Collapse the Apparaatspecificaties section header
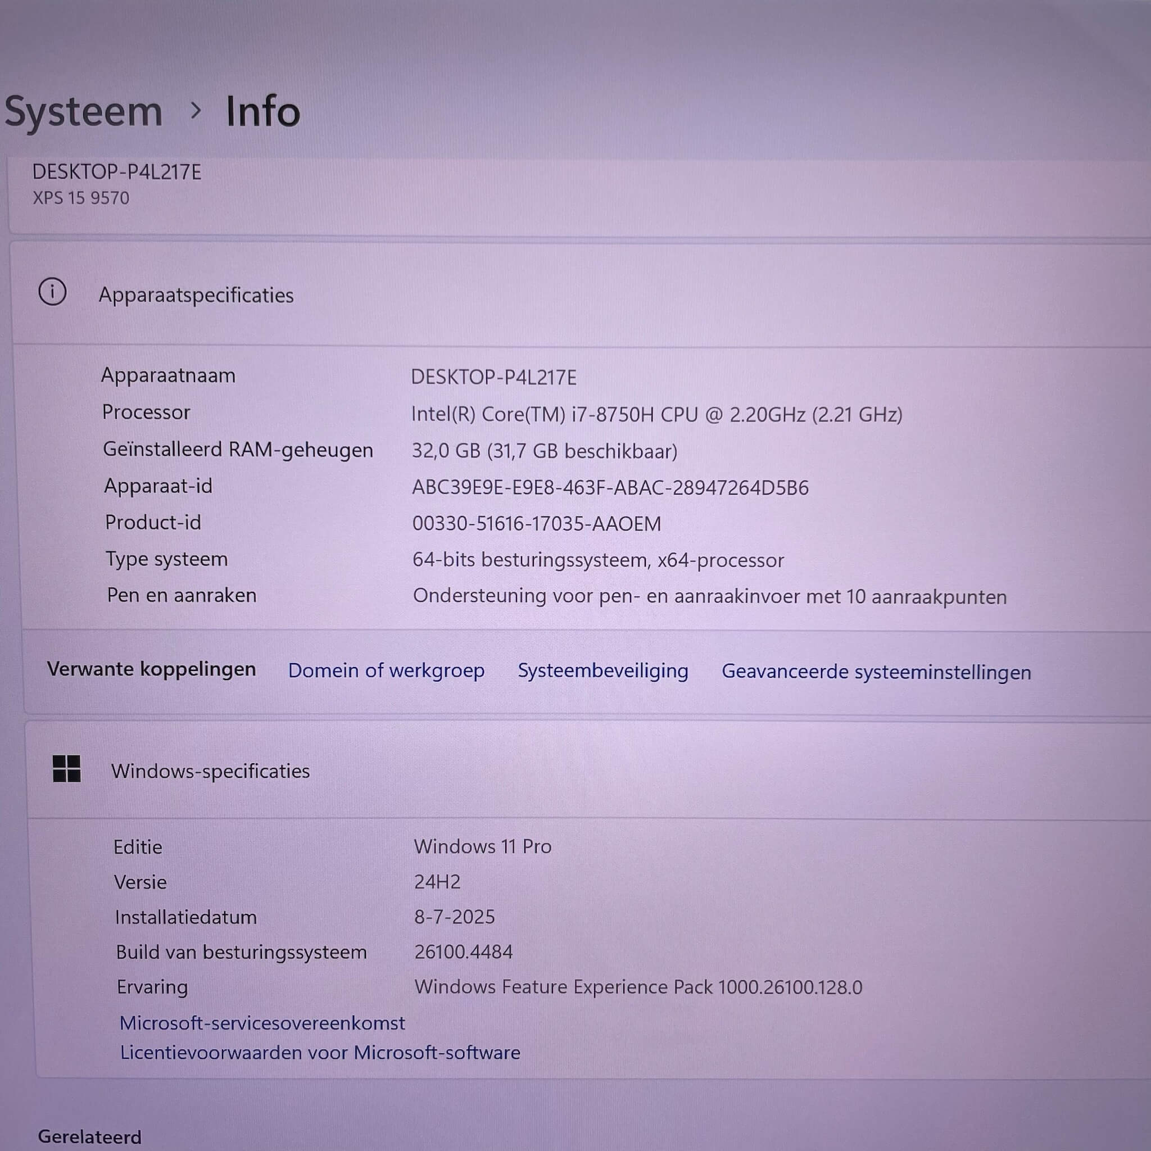 [581, 294]
